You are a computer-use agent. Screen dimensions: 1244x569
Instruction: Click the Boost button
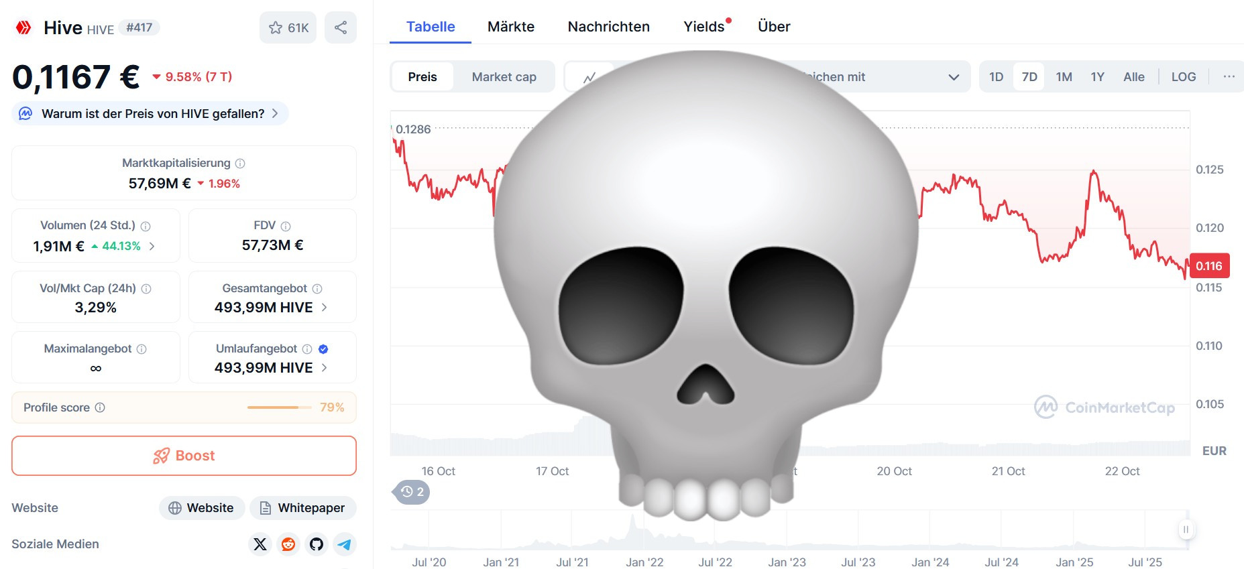pos(184,456)
